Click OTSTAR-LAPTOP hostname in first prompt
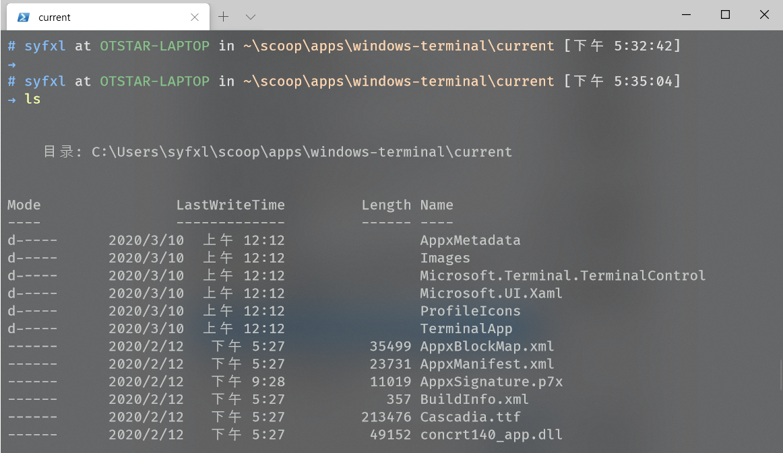783x453 pixels. point(154,46)
